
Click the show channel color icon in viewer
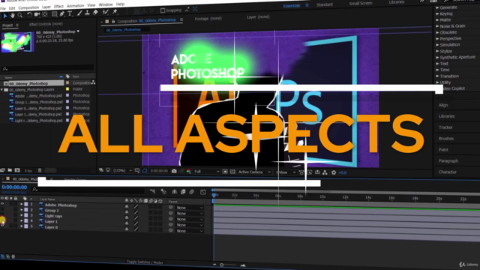point(188,171)
